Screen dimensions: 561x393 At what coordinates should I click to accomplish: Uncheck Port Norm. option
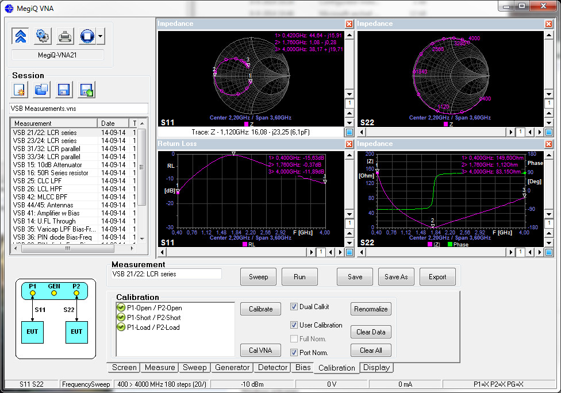point(294,352)
